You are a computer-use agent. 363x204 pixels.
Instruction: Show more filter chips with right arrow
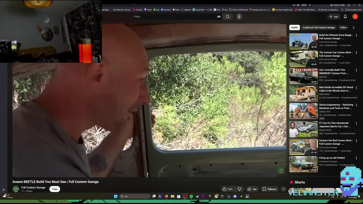(x=353, y=27)
